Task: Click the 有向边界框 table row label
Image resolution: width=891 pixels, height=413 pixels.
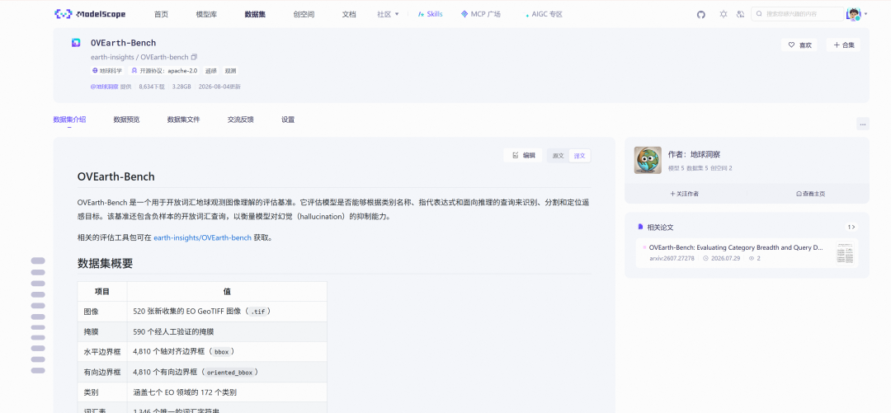Action: [x=102, y=372]
